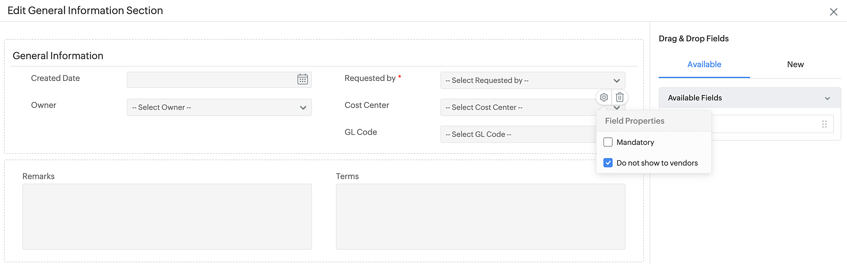Open the Select Requested by dropdown
This screenshot has height=264, width=847.
pyautogui.click(x=532, y=81)
